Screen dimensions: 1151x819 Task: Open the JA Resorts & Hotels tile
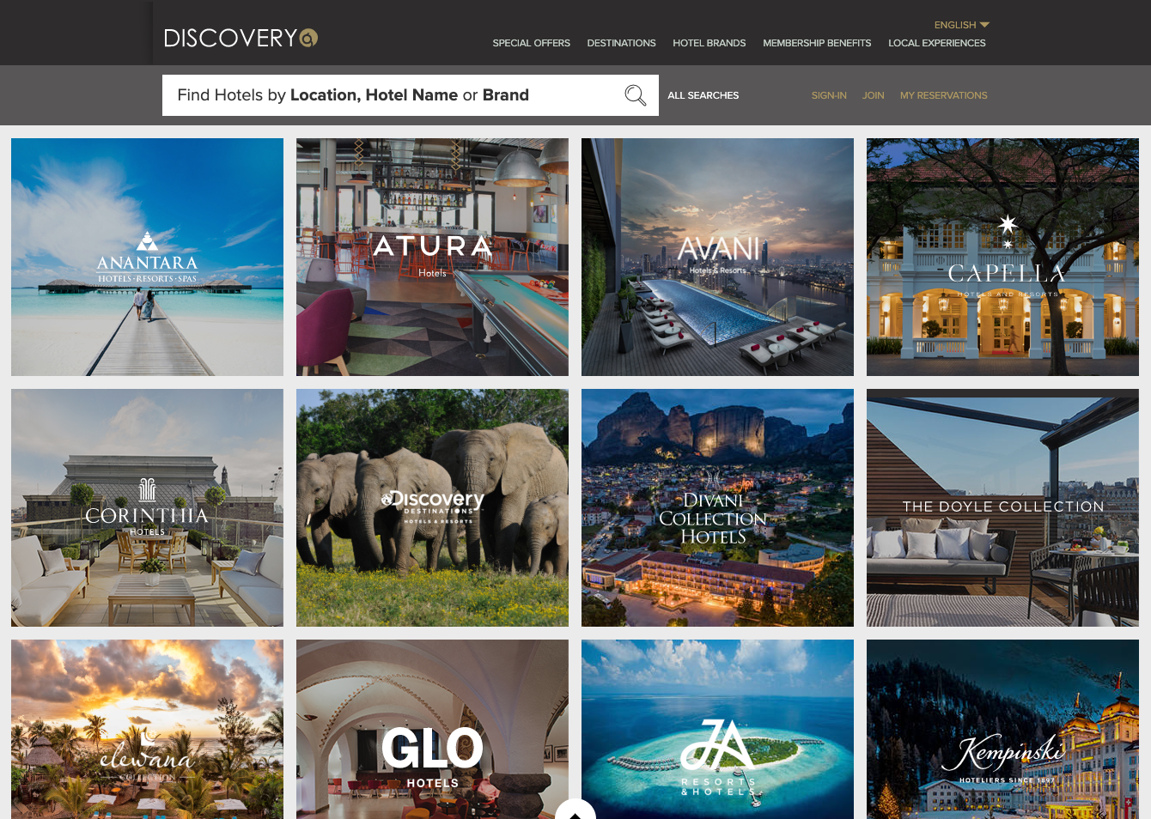[x=717, y=729]
